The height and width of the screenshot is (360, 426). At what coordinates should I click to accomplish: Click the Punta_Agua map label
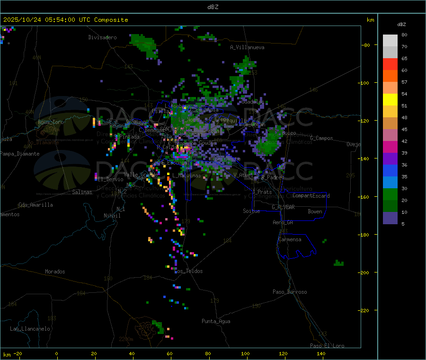click(216, 321)
